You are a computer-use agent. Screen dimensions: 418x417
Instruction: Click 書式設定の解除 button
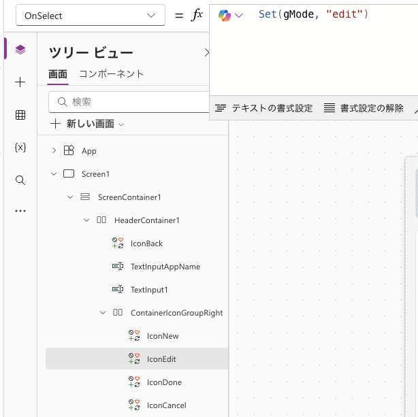pyautogui.click(x=364, y=108)
